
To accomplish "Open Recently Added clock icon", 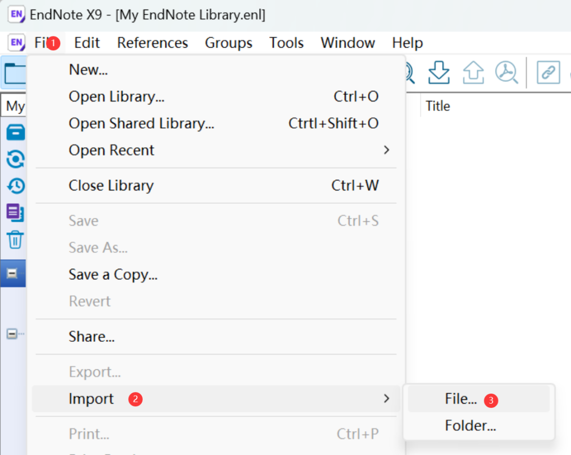I will (x=16, y=186).
